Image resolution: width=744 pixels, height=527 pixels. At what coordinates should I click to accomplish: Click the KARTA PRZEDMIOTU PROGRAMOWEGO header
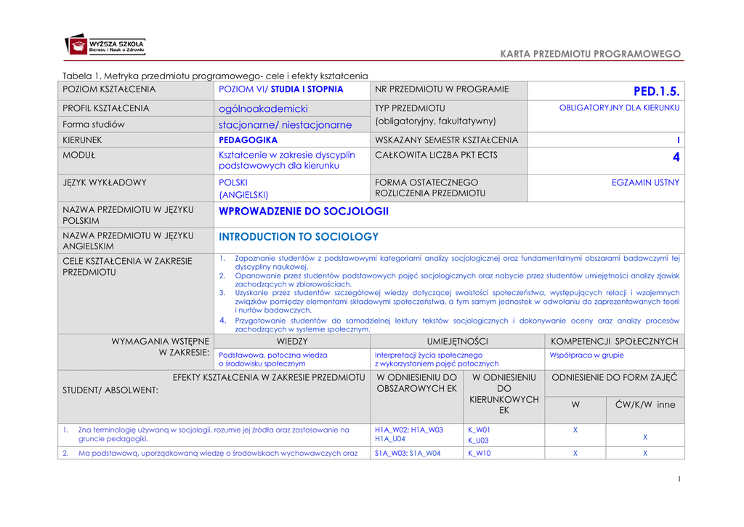[591, 55]
